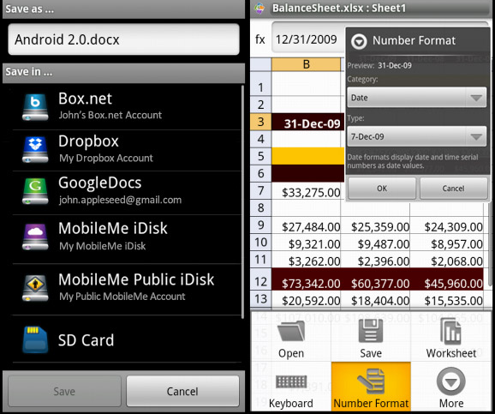The height and width of the screenshot is (414, 495).
Task: Select row header 7
Action: click(x=260, y=190)
